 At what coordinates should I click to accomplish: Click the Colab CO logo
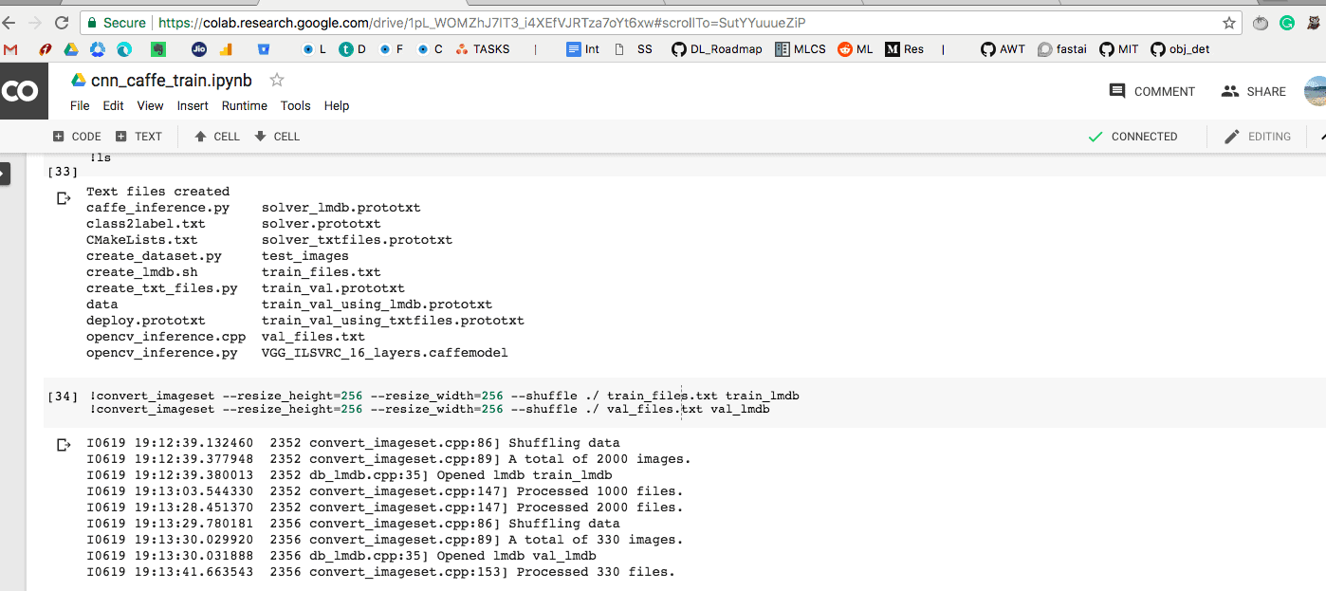point(21,91)
